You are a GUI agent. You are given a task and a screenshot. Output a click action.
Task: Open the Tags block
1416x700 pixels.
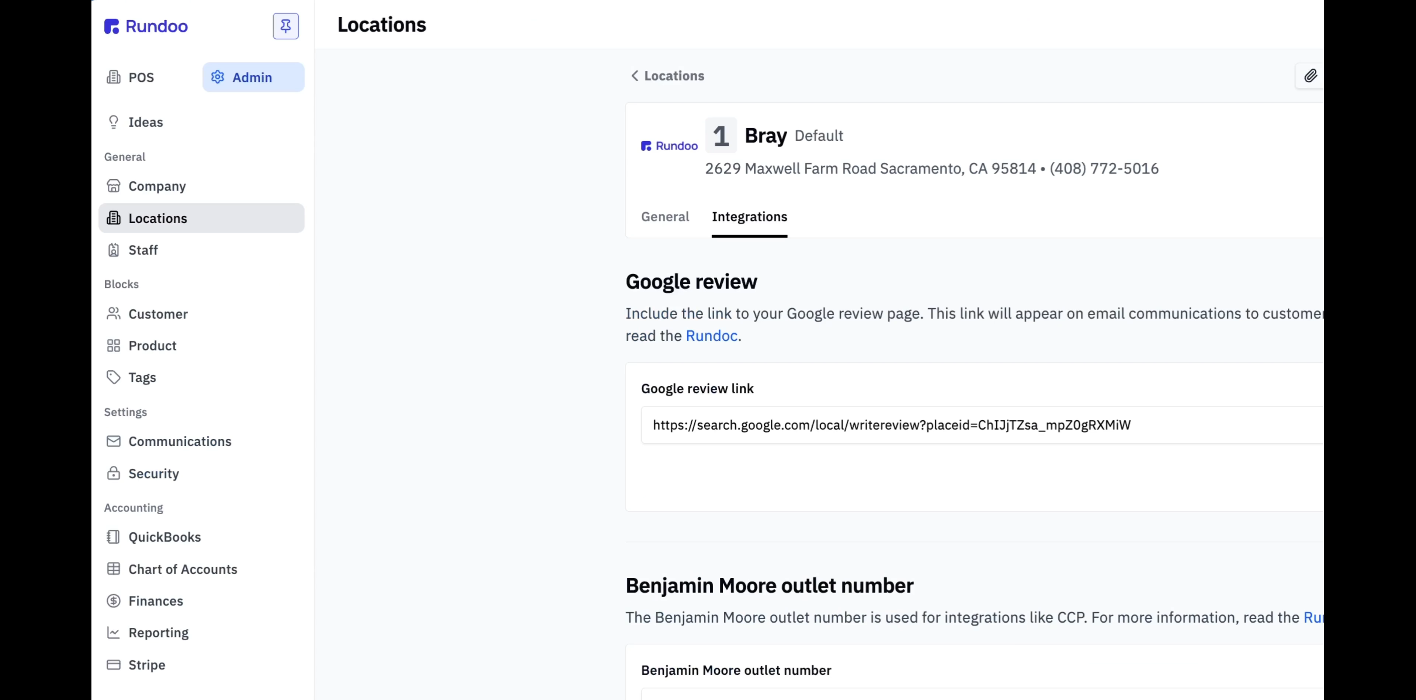[201, 377]
